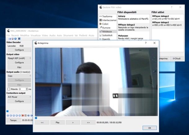This screenshot has width=189, height=135.
Task: Open the bitrate calculator toolbar icon in Avidemux
Action: [19, 39]
